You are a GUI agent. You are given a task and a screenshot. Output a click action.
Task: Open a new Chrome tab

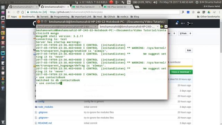click(x=137, y=7)
